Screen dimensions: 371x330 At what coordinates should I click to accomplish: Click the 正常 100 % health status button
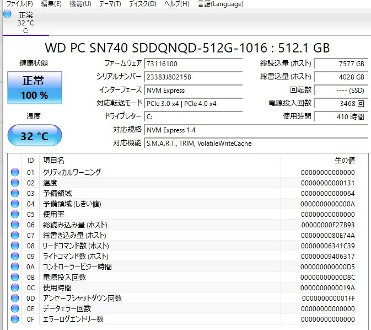(x=35, y=88)
